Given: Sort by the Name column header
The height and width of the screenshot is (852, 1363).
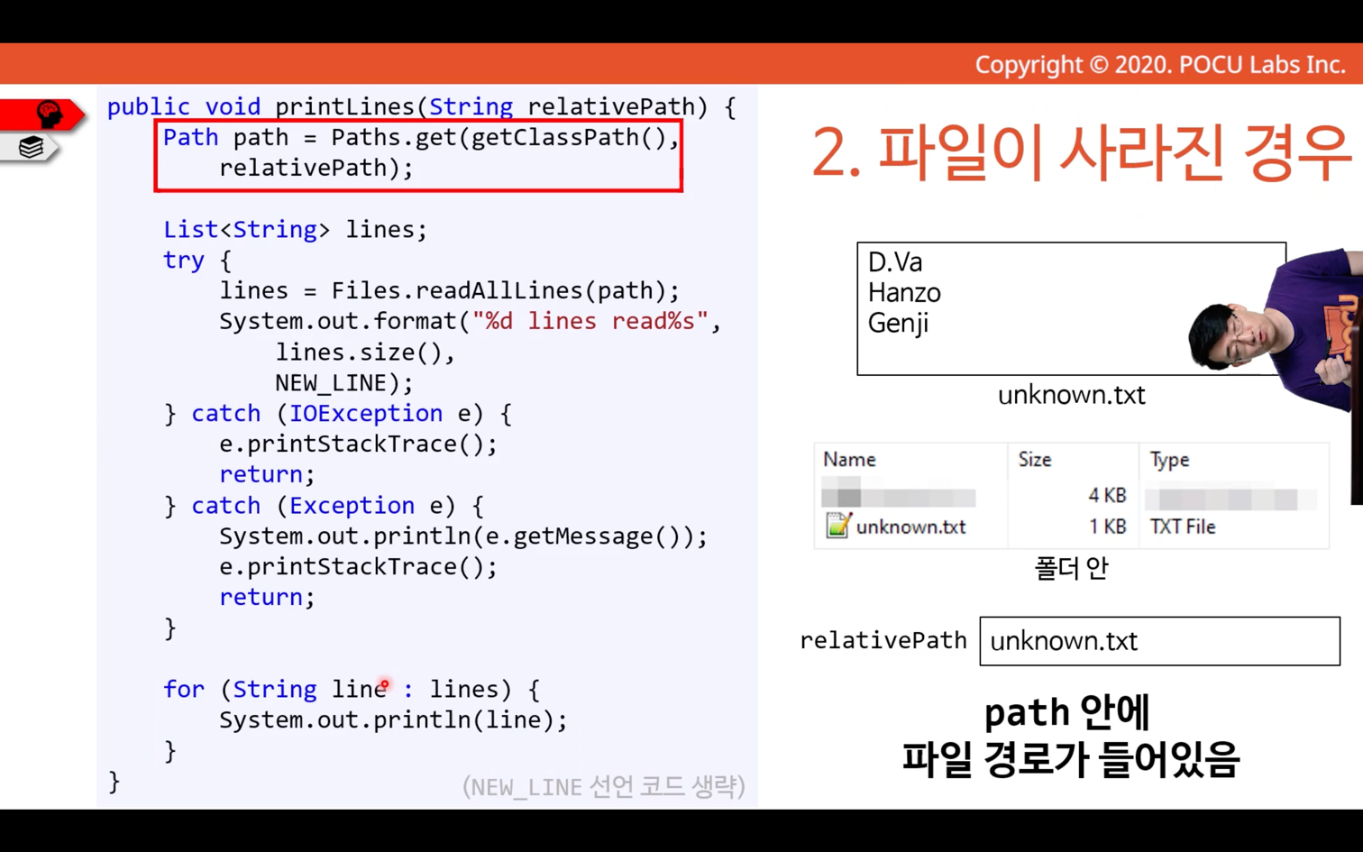Looking at the screenshot, I should [x=849, y=459].
